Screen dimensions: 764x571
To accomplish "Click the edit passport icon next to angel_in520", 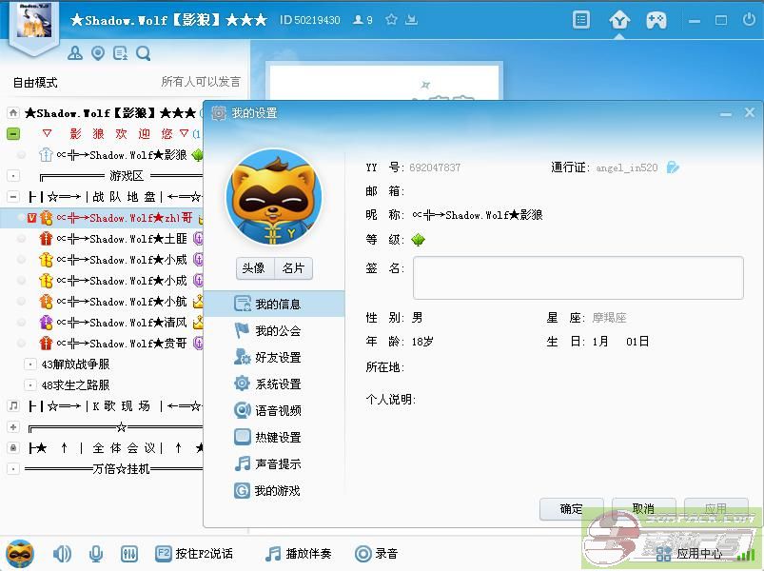I will (x=673, y=167).
